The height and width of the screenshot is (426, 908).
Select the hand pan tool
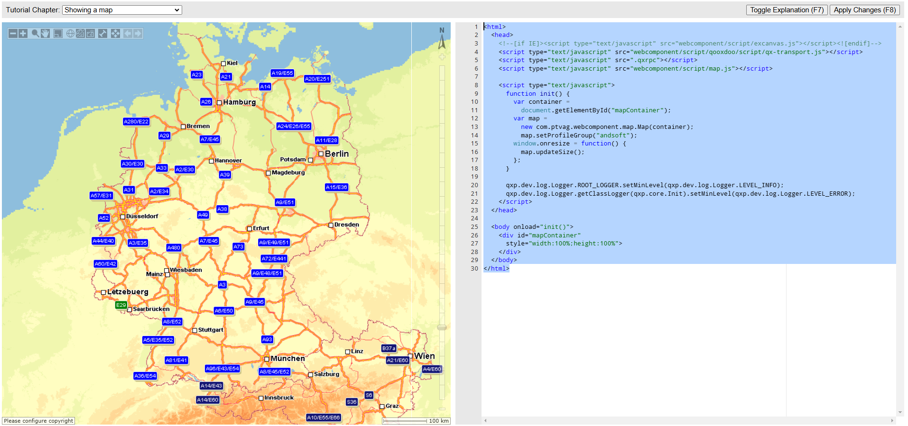(46, 34)
